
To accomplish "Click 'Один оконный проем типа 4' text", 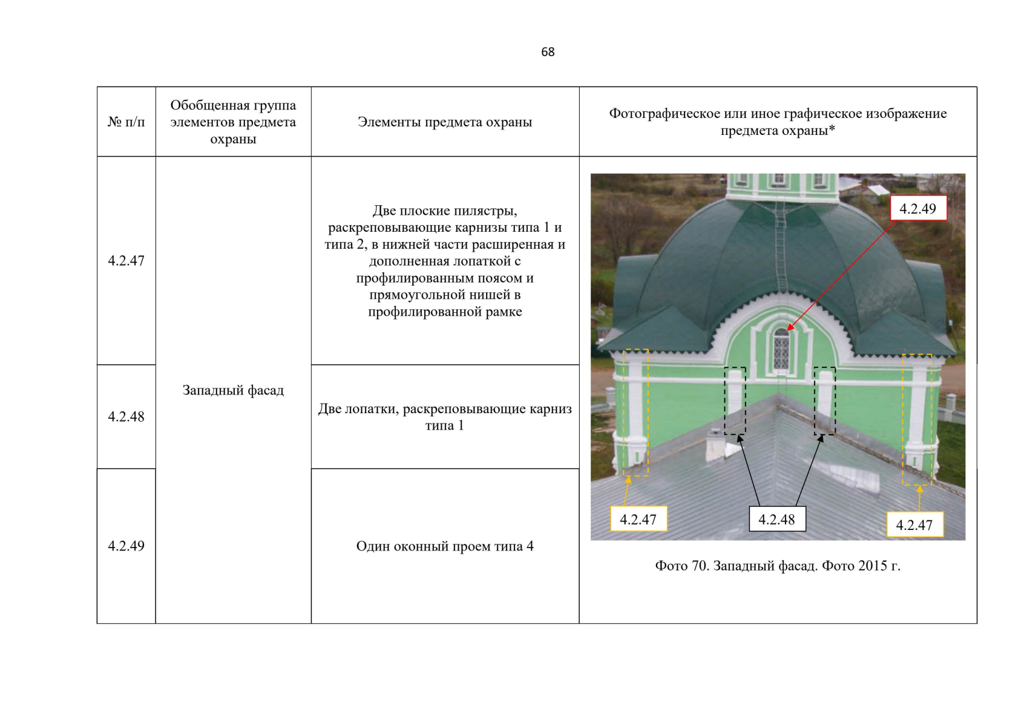I will (x=445, y=546).
